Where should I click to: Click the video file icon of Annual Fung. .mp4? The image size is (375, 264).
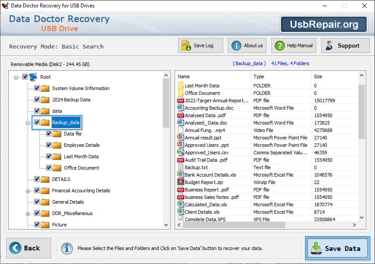point(181,130)
